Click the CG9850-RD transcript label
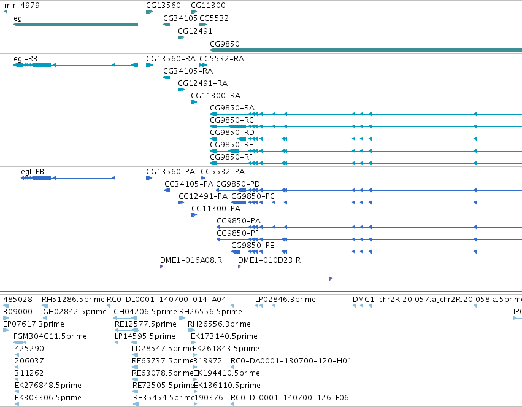This screenshot has height=407, width=522. point(232,133)
